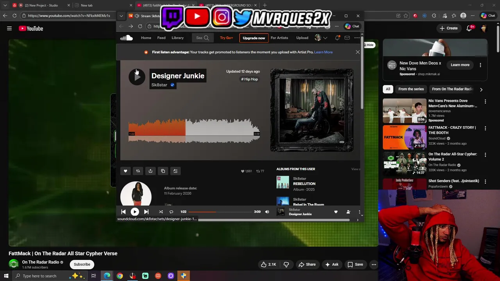Viewport: 500px width, 281px height.
Task: Reload the SoundCloud popup window page
Action: (x=140, y=26)
